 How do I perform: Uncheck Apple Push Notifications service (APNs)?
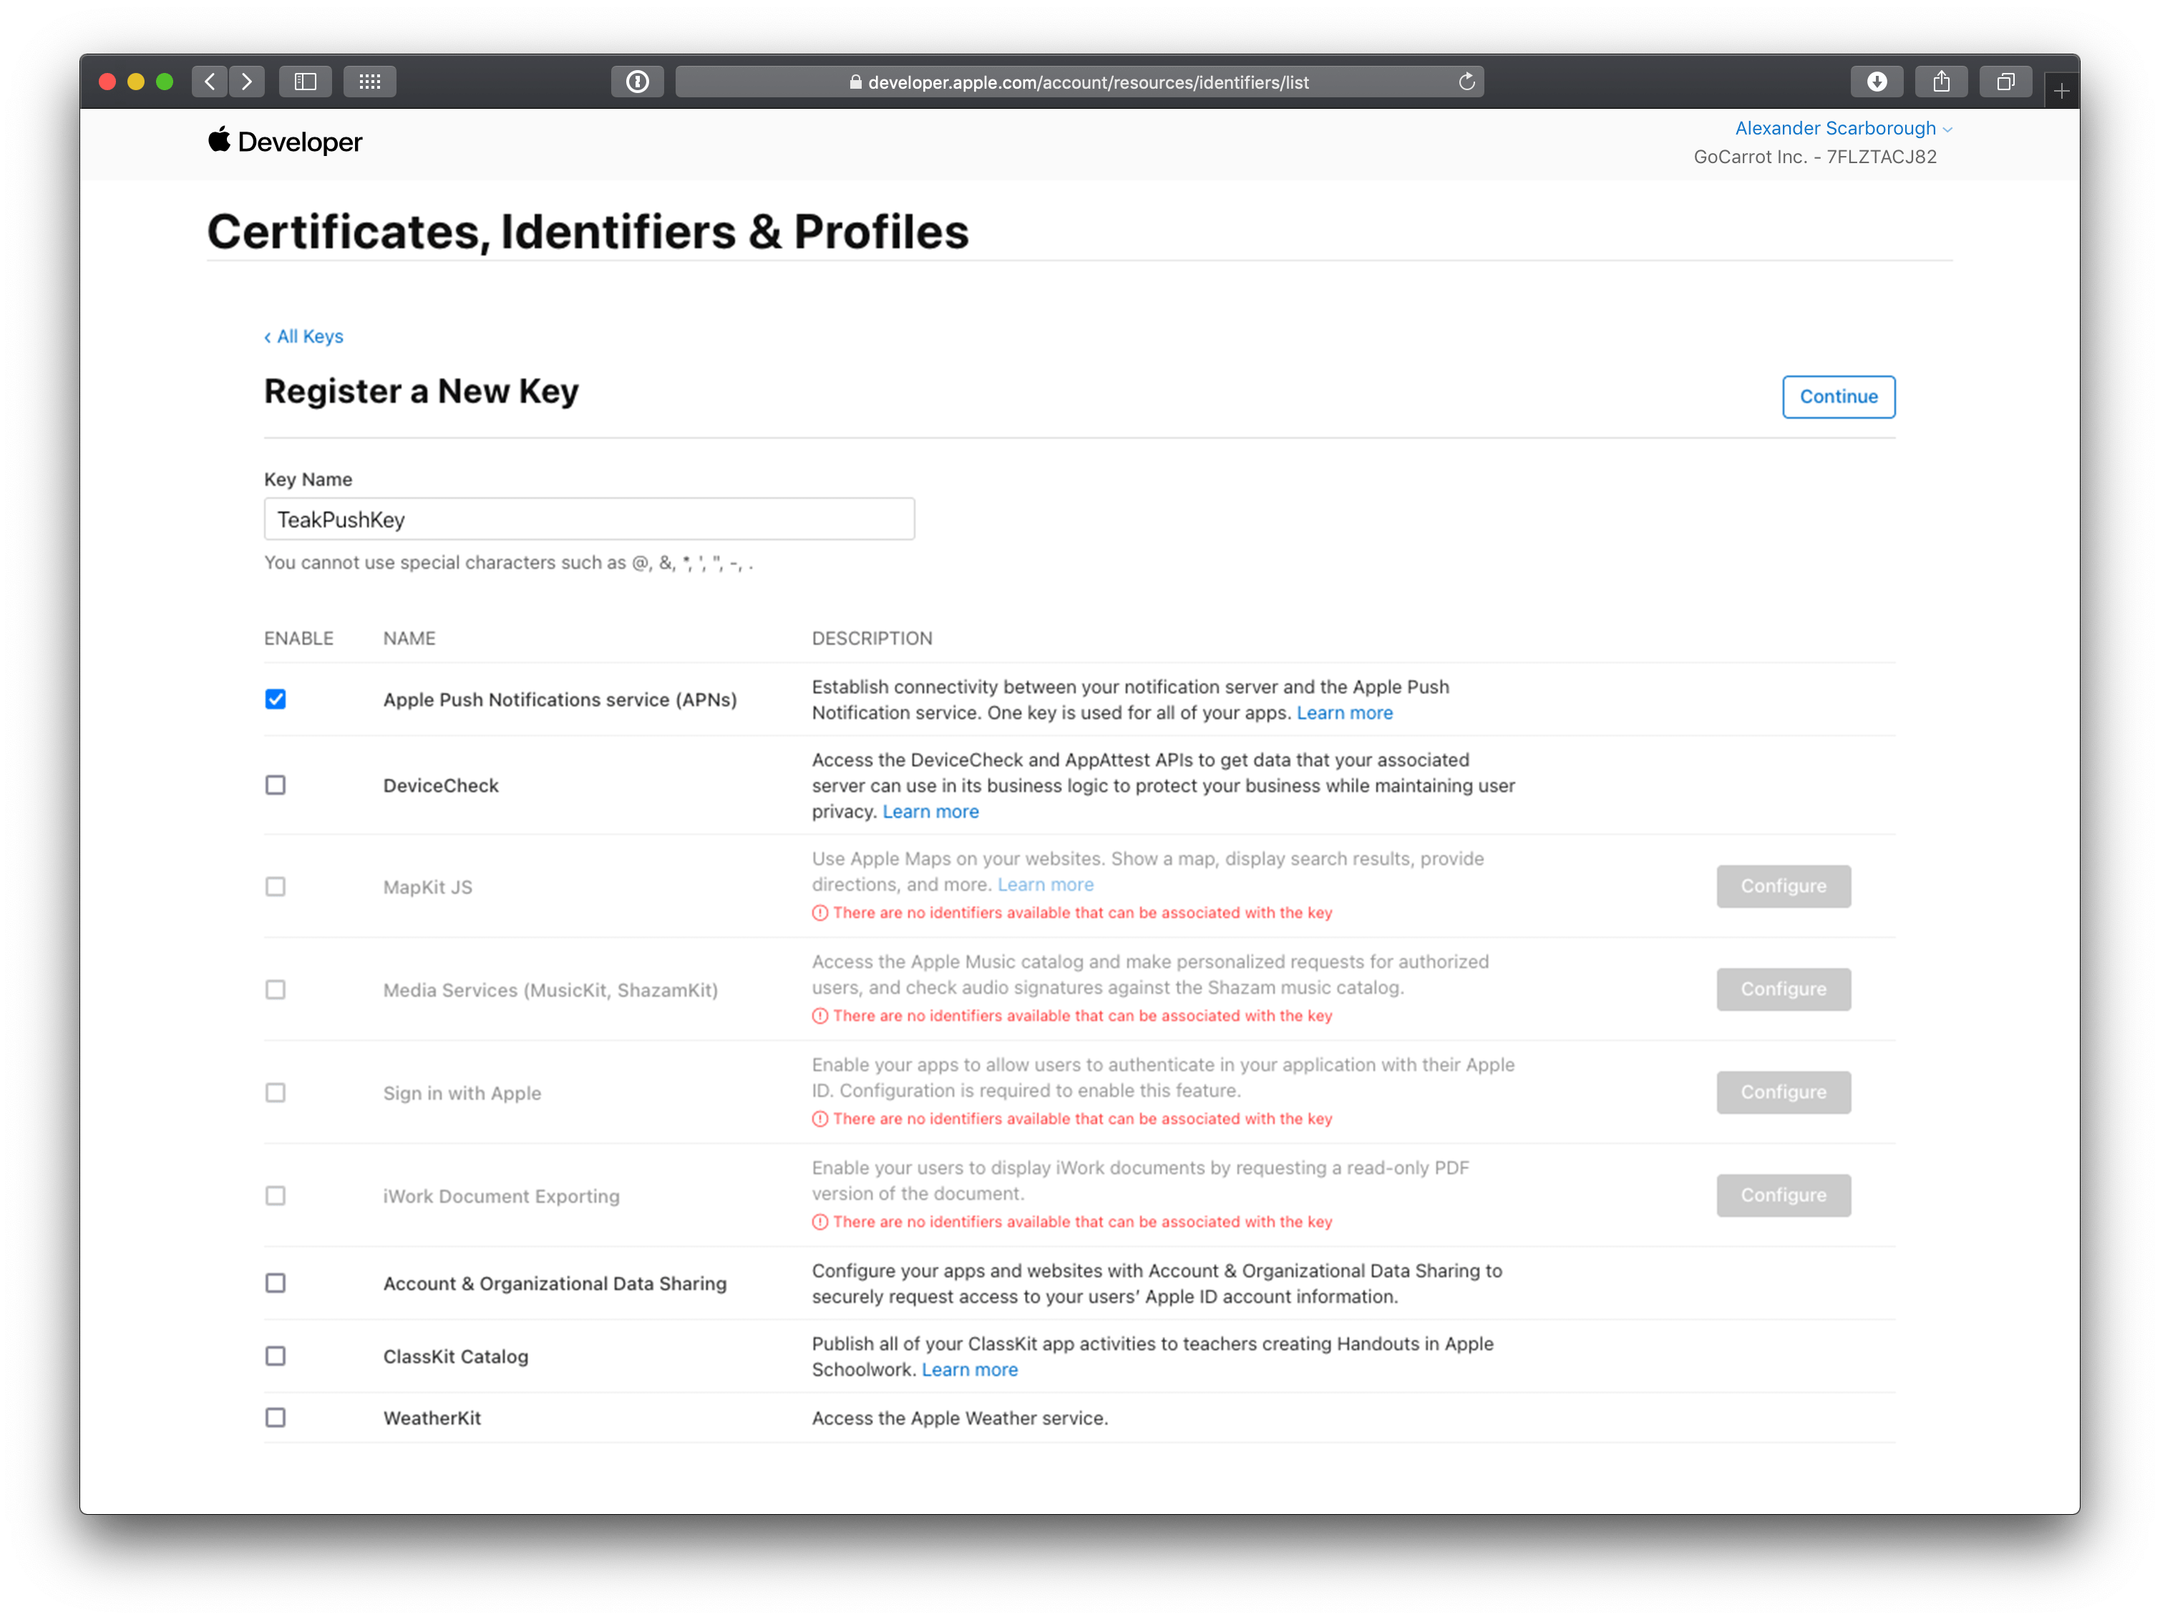click(276, 699)
